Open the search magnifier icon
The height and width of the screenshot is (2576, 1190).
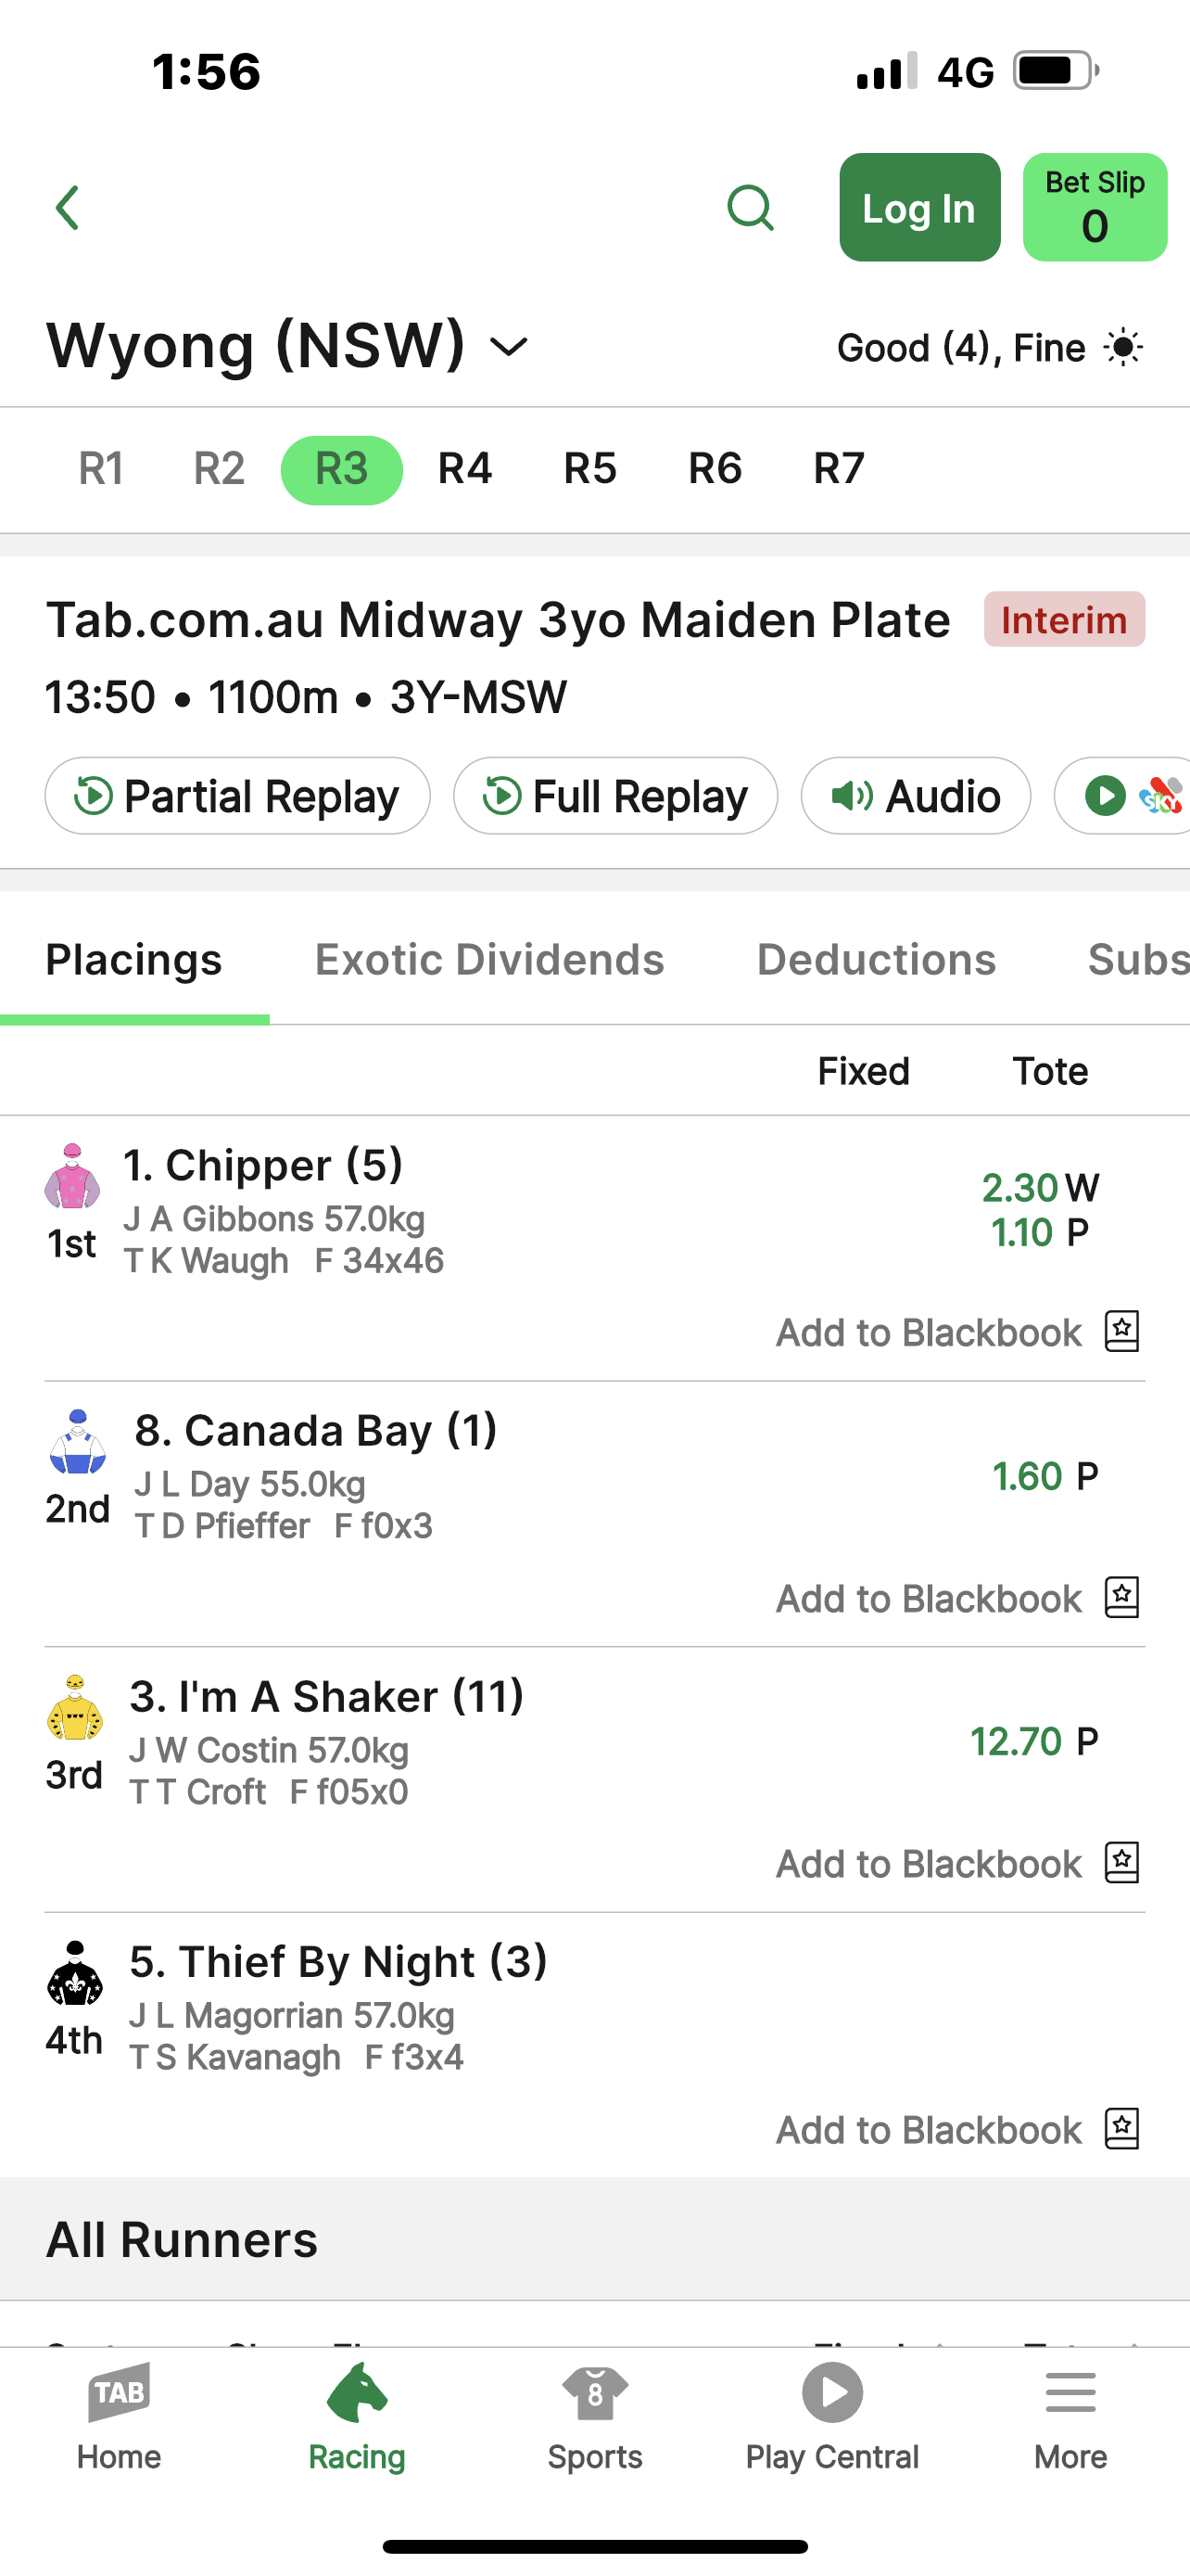(x=751, y=208)
